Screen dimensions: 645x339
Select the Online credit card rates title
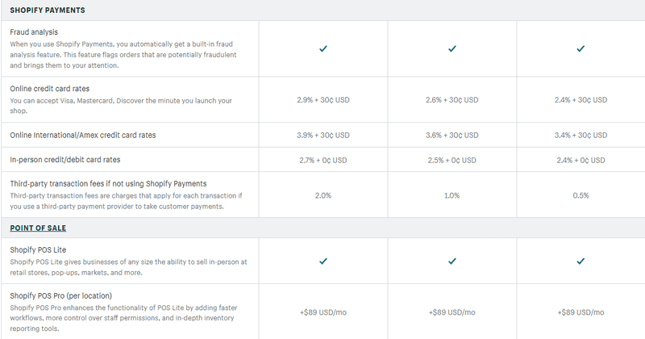(50, 89)
